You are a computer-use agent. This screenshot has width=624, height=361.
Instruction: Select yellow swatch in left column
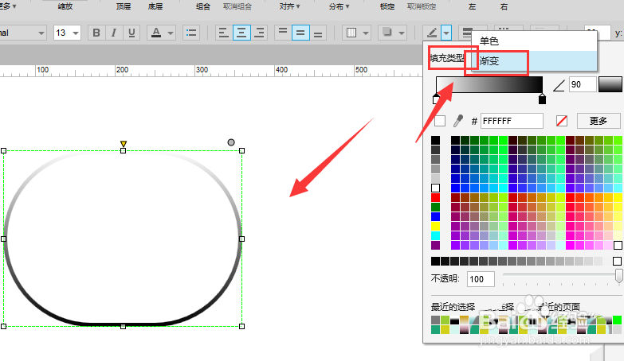tap(436, 226)
